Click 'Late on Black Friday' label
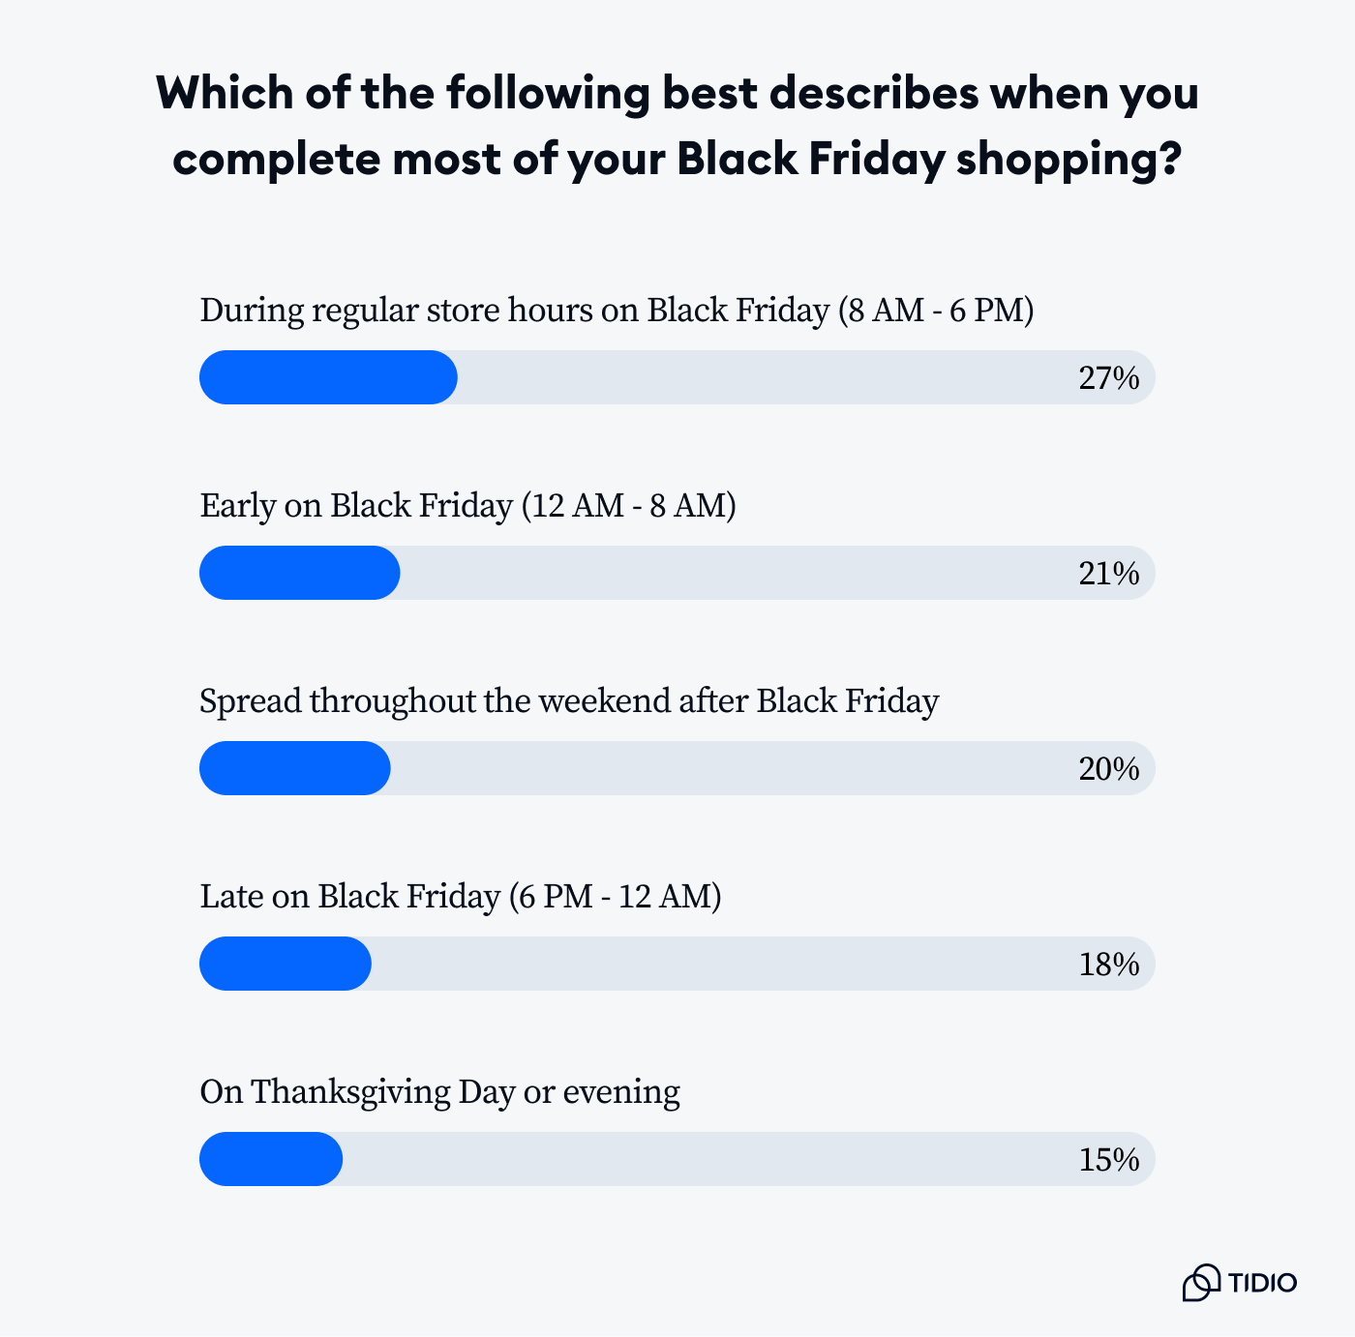Screen dimensions: 1355x1337 coord(461,897)
